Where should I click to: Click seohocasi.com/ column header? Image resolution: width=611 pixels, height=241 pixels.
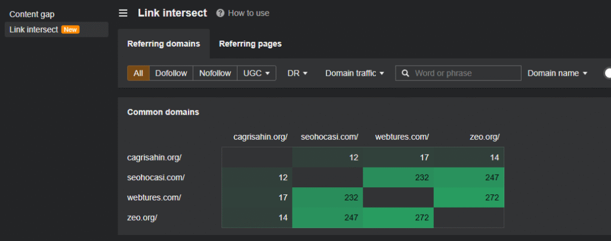click(329, 137)
